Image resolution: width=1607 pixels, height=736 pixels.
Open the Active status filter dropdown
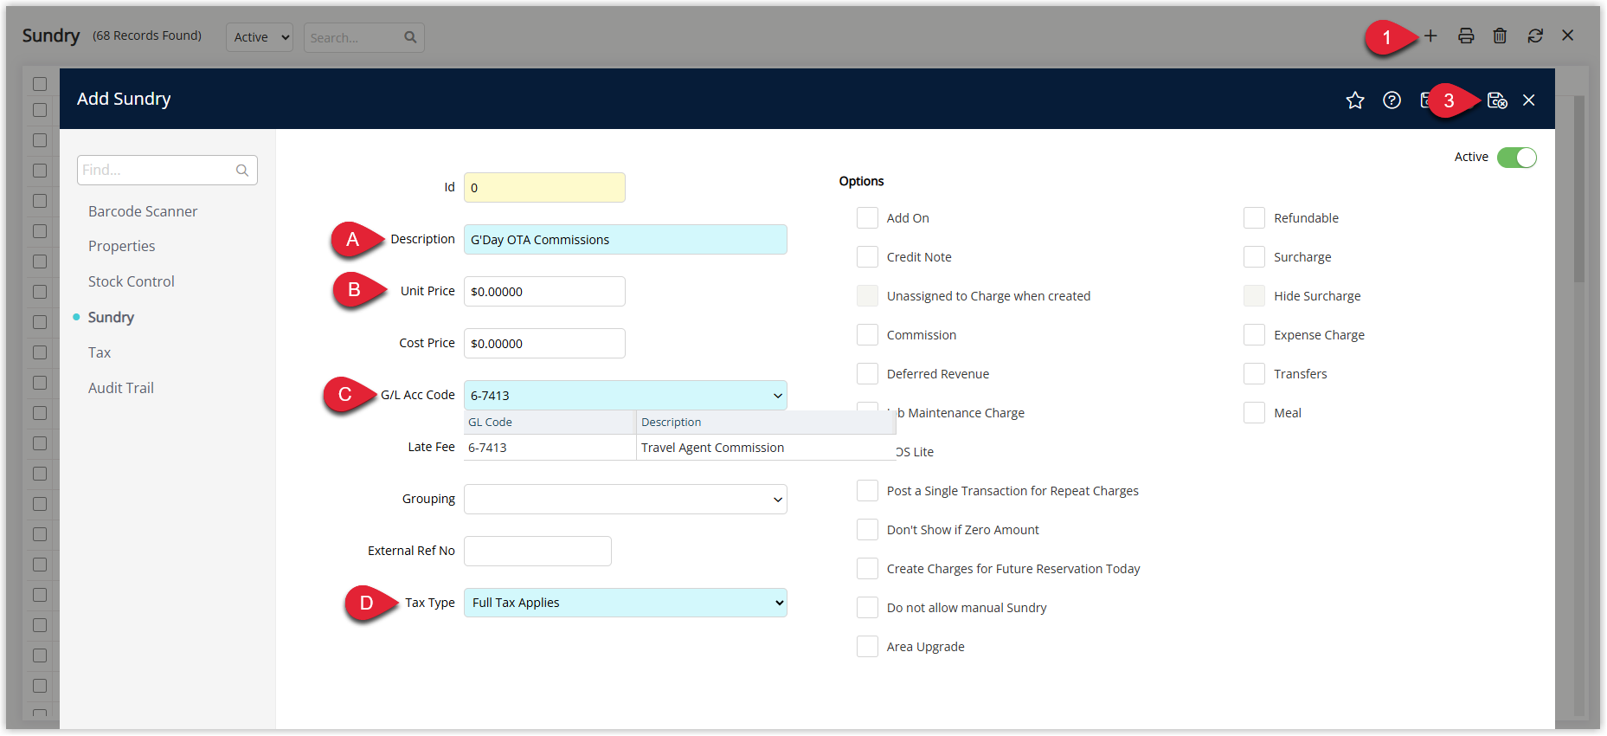pos(260,37)
